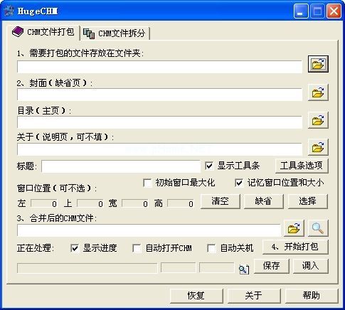Screen dimensions: 345x310
Task: Click the HugeCHM title bar app icon
Action: click(9, 11)
